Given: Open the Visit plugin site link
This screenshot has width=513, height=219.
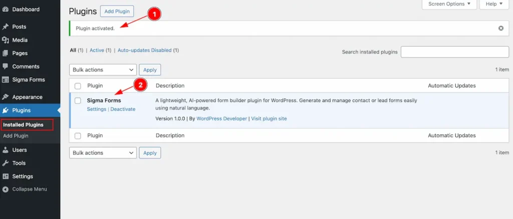Looking at the screenshot, I should [x=269, y=118].
